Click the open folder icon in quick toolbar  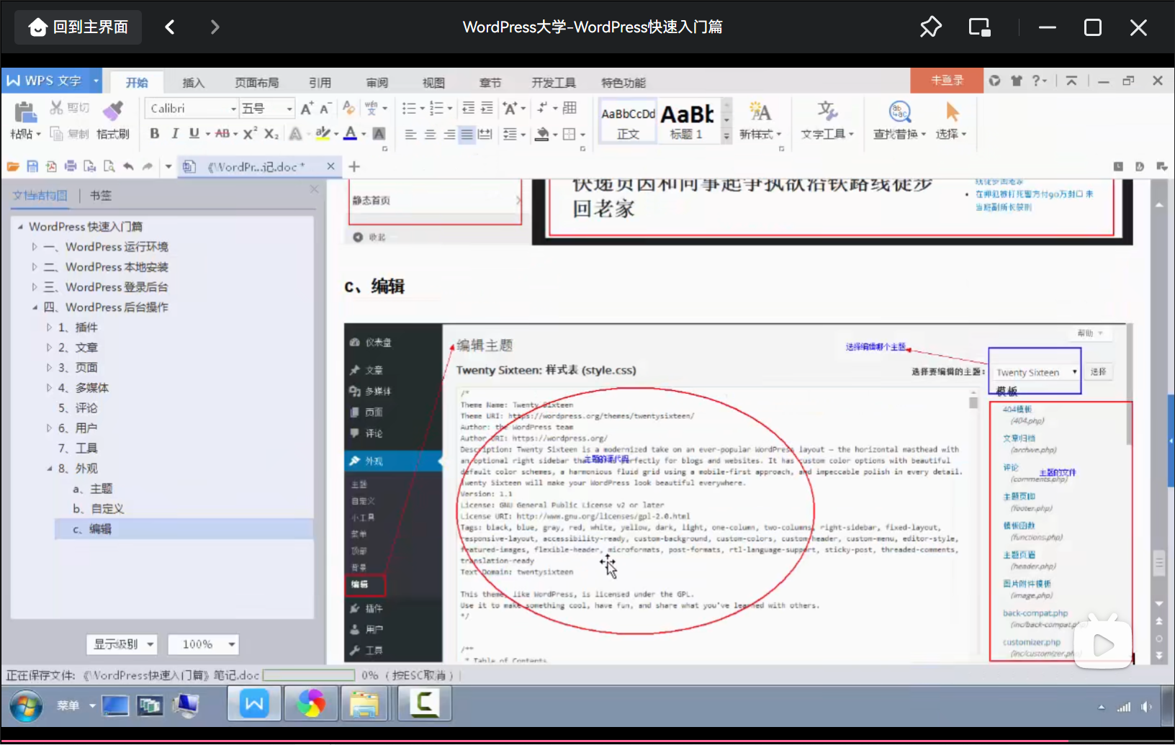pyautogui.click(x=13, y=166)
